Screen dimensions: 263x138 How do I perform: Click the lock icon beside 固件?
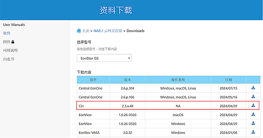click(13, 42)
